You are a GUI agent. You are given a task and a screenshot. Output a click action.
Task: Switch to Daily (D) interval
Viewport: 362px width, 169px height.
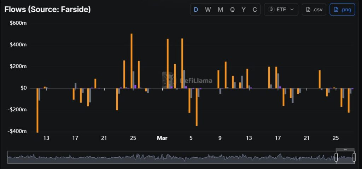197,10
